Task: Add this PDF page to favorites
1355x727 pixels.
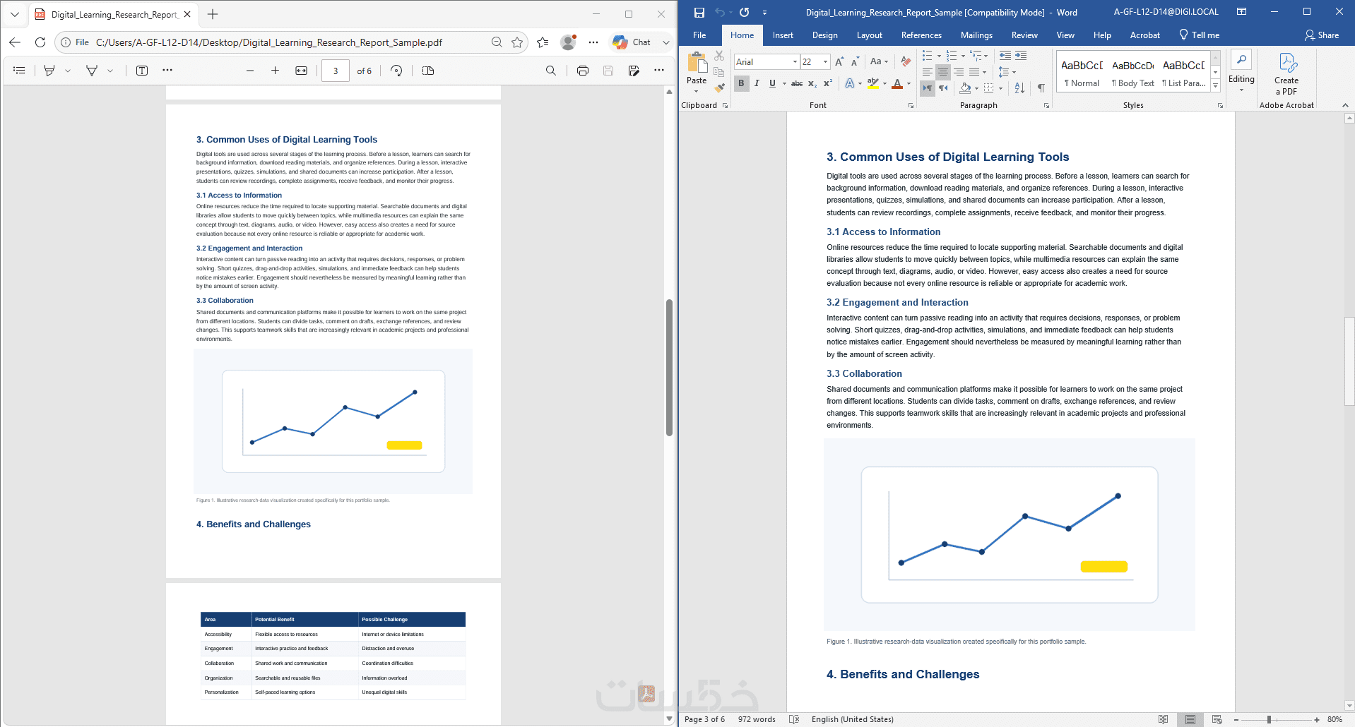Action: 517,42
